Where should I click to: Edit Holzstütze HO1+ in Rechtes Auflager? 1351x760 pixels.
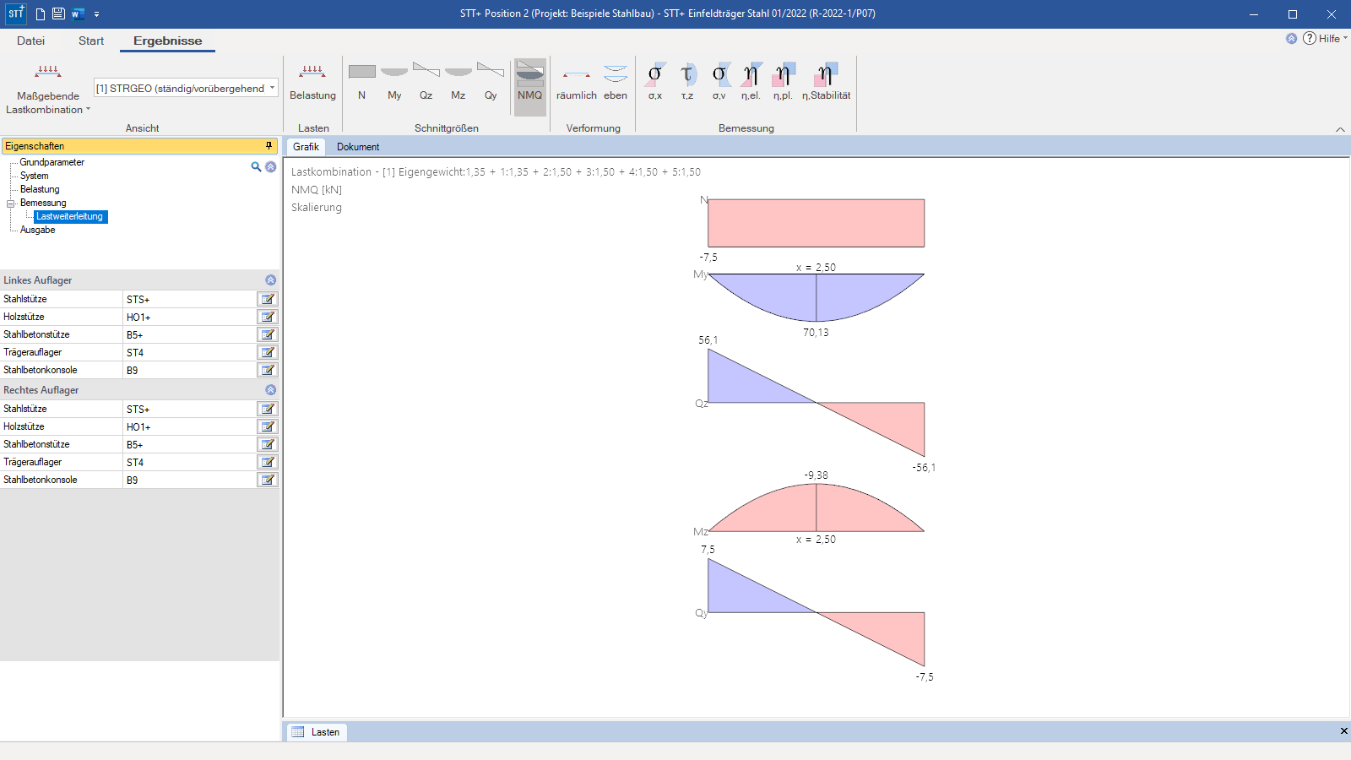pos(268,426)
